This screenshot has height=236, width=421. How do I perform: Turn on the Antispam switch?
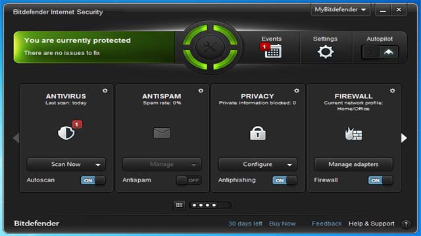click(x=189, y=180)
